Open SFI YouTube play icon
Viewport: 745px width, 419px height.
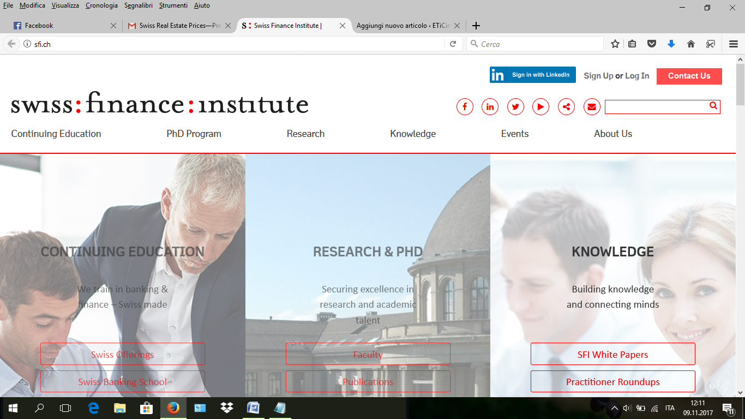click(540, 107)
